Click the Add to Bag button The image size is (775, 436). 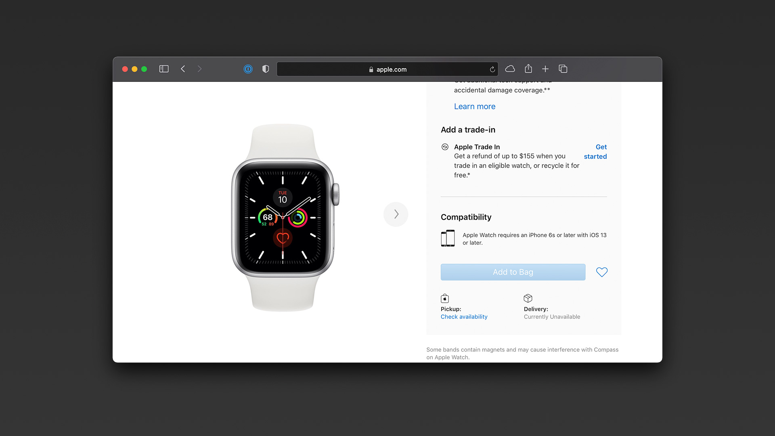(513, 272)
